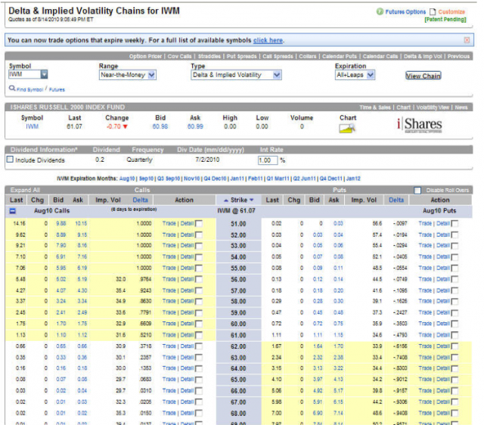The width and height of the screenshot is (484, 425).
Task: Open the News link
Action: [461, 107]
